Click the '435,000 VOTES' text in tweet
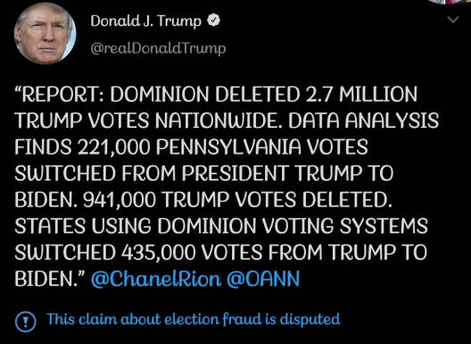The height and width of the screenshot is (344, 471). 192,252
